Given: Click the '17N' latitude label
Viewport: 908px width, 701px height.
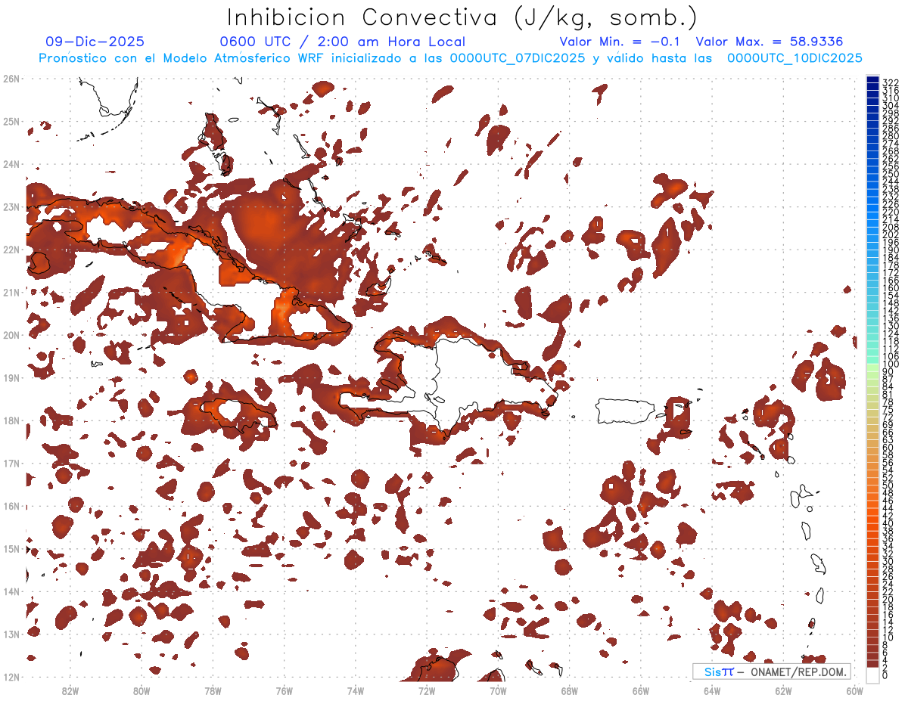Looking at the screenshot, I should click(11, 463).
